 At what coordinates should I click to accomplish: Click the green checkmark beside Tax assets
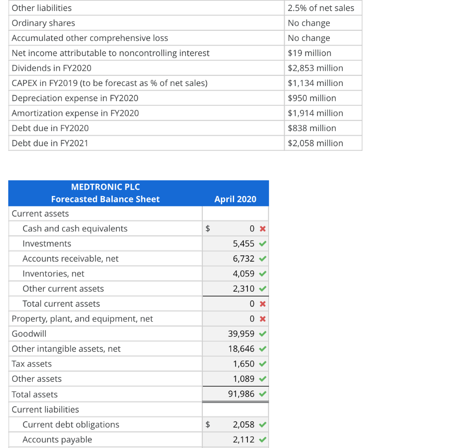pyautogui.click(x=263, y=363)
